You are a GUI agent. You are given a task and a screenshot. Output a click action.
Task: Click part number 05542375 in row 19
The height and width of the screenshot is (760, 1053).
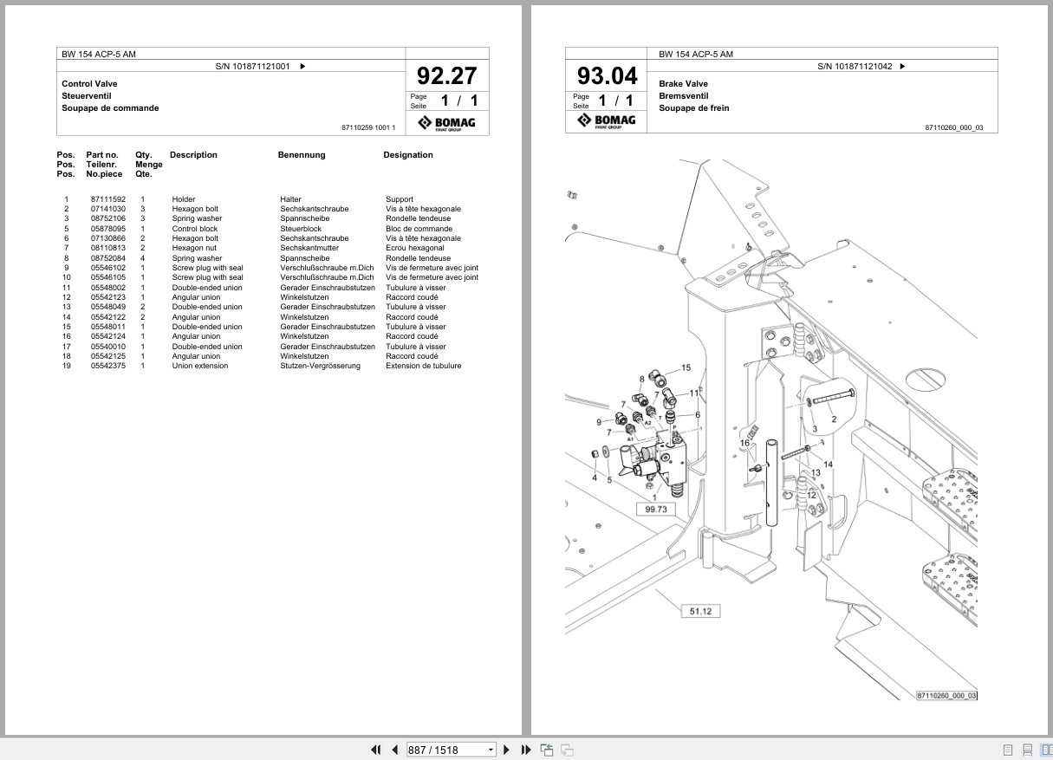pos(107,366)
